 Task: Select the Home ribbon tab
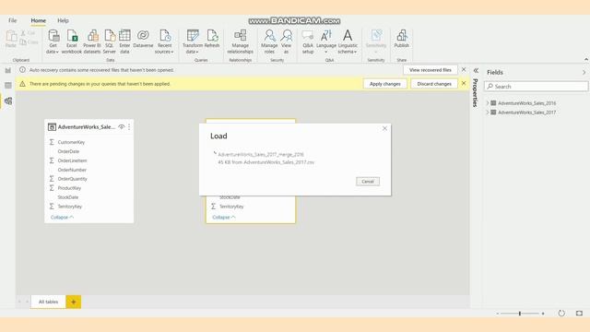(x=39, y=20)
